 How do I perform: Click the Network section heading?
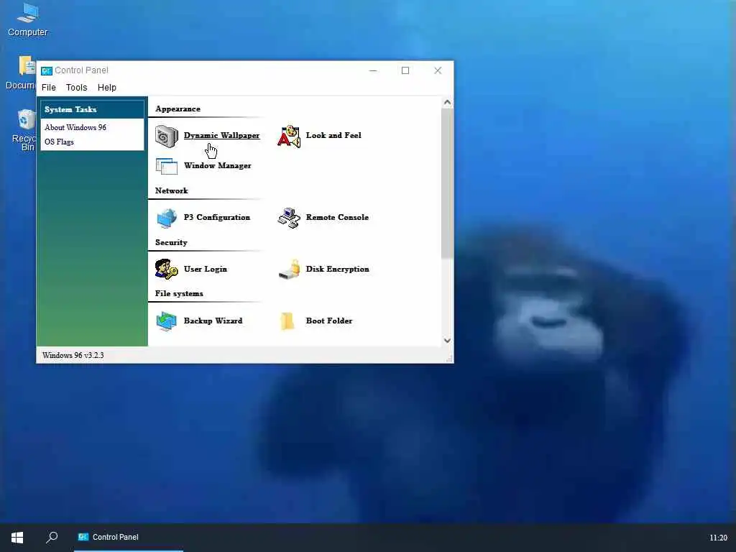pos(171,190)
